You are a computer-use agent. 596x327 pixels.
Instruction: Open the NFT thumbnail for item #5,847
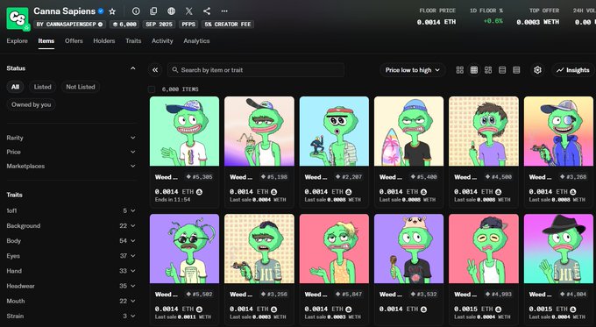(x=334, y=249)
